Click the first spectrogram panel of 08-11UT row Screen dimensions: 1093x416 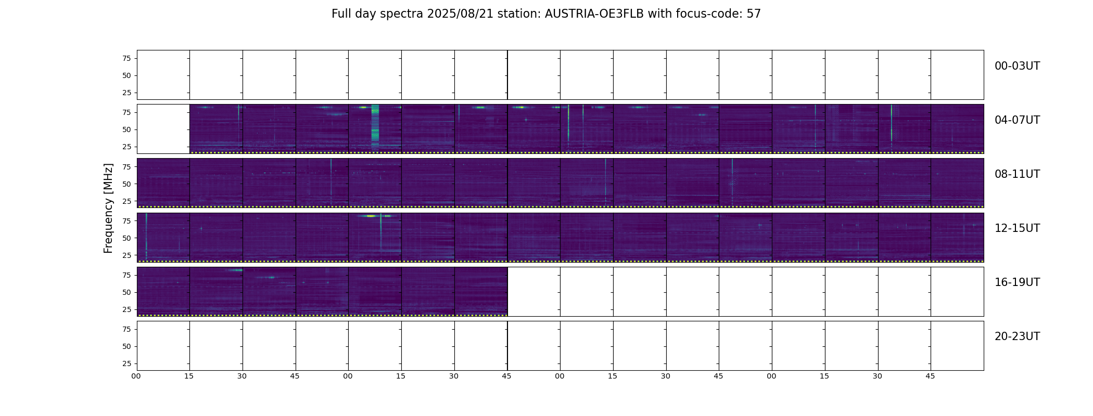[x=163, y=183]
